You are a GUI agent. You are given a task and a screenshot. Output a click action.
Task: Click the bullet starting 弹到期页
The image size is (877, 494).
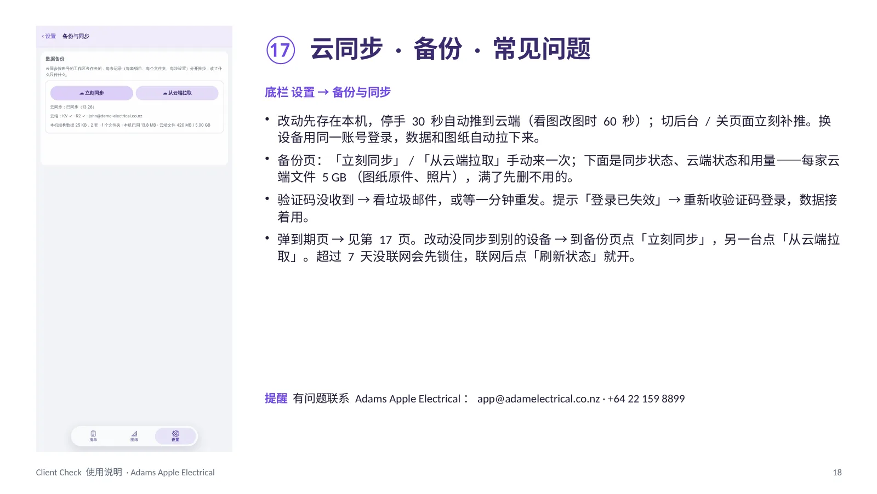coord(559,247)
